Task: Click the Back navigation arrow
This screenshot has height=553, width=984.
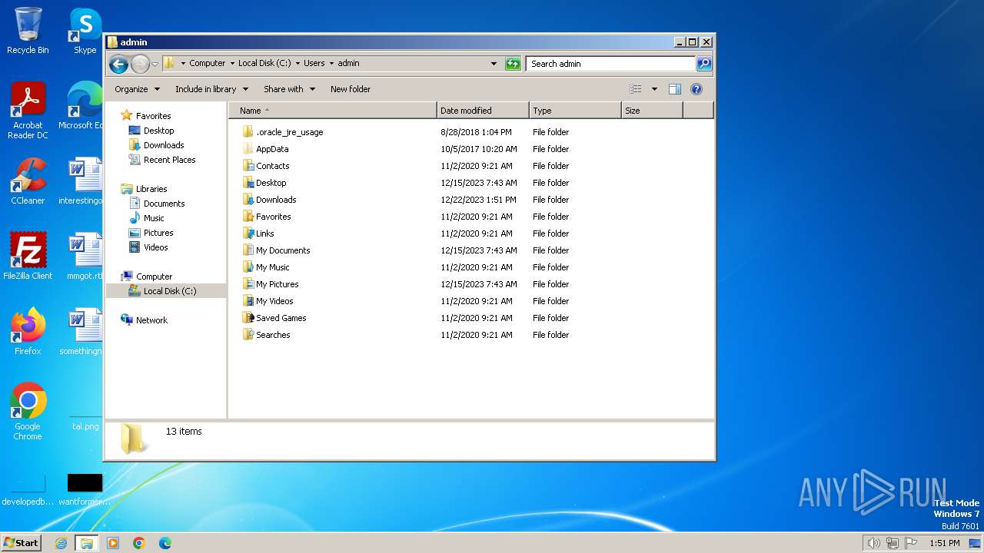Action: click(x=118, y=64)
